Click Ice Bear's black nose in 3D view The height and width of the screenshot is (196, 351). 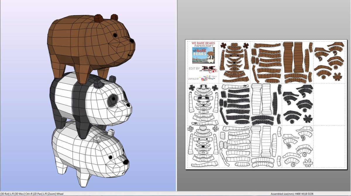point(125,162)
